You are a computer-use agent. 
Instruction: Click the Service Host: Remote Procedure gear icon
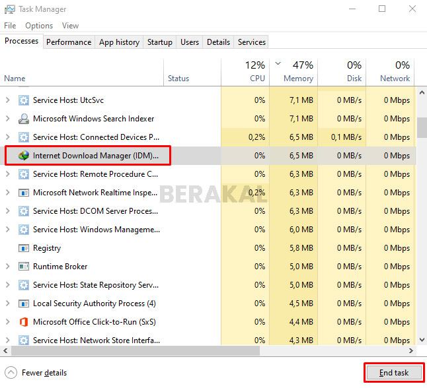[24, 174]
